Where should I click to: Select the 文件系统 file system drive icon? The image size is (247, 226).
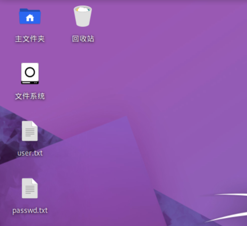(30, 73)
